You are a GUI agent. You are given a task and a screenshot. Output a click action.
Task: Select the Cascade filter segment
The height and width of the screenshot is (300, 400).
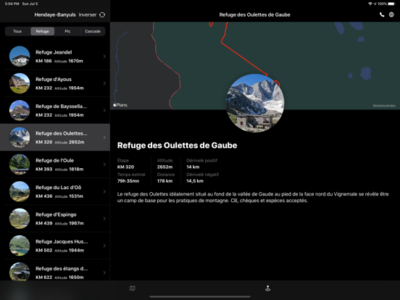tap(93, 31)
